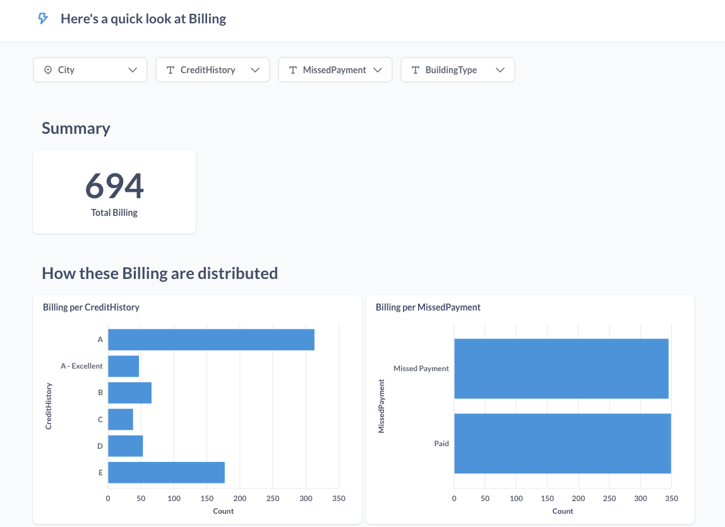The width and height of the screenshot is (725, 527).
Task: Click the text type icon beside BuildingType
Action: pos(416,70)
